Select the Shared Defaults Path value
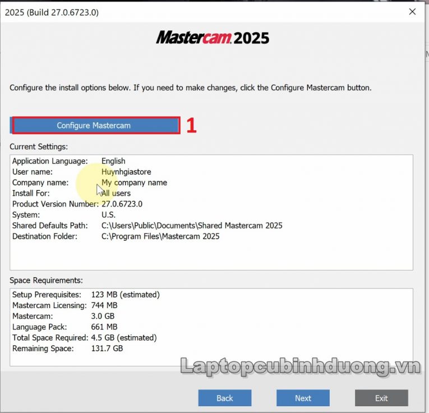429x413 pixels. pyautogui.click(x=192, y=226)
